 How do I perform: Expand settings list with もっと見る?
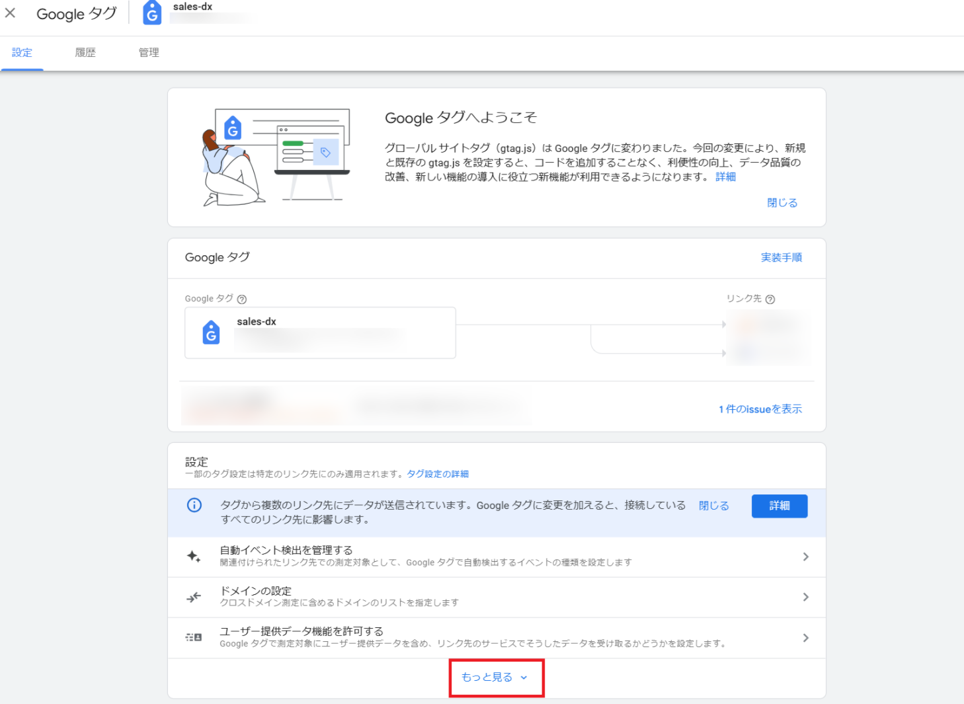[x=495, y=677]
